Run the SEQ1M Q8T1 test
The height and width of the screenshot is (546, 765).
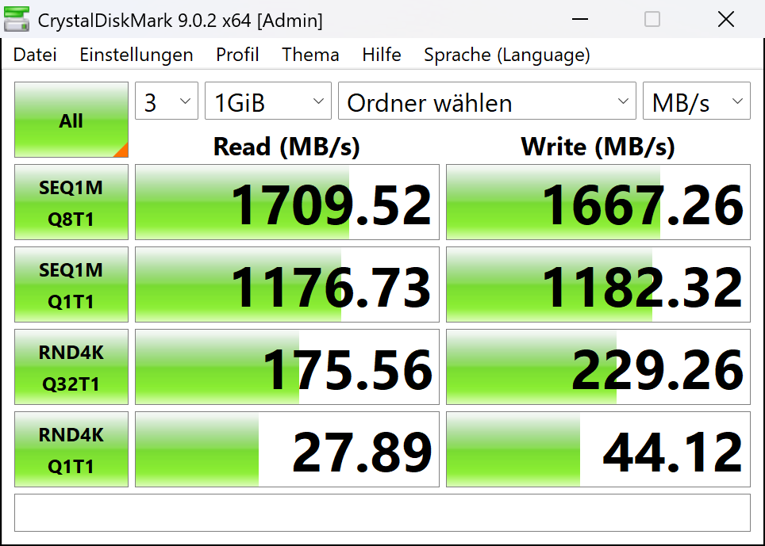[x=71, y=203]
